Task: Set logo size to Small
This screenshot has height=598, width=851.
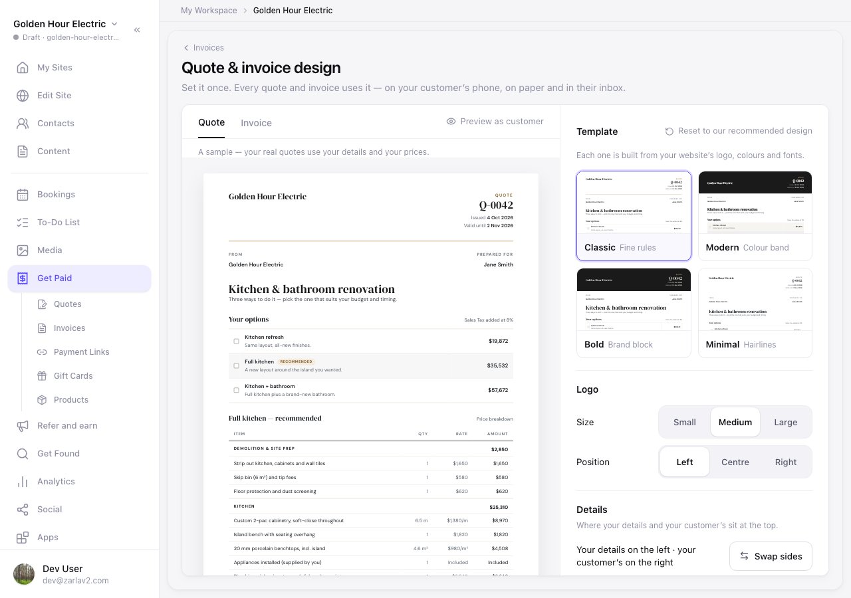Action: [685, 422]
